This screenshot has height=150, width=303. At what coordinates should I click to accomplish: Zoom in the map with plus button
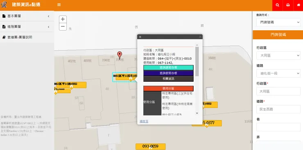coord(63,19)
